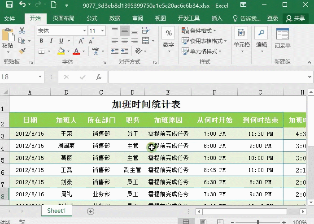
Task: Select the Sheet1 tab
Action: click(57, 211)
